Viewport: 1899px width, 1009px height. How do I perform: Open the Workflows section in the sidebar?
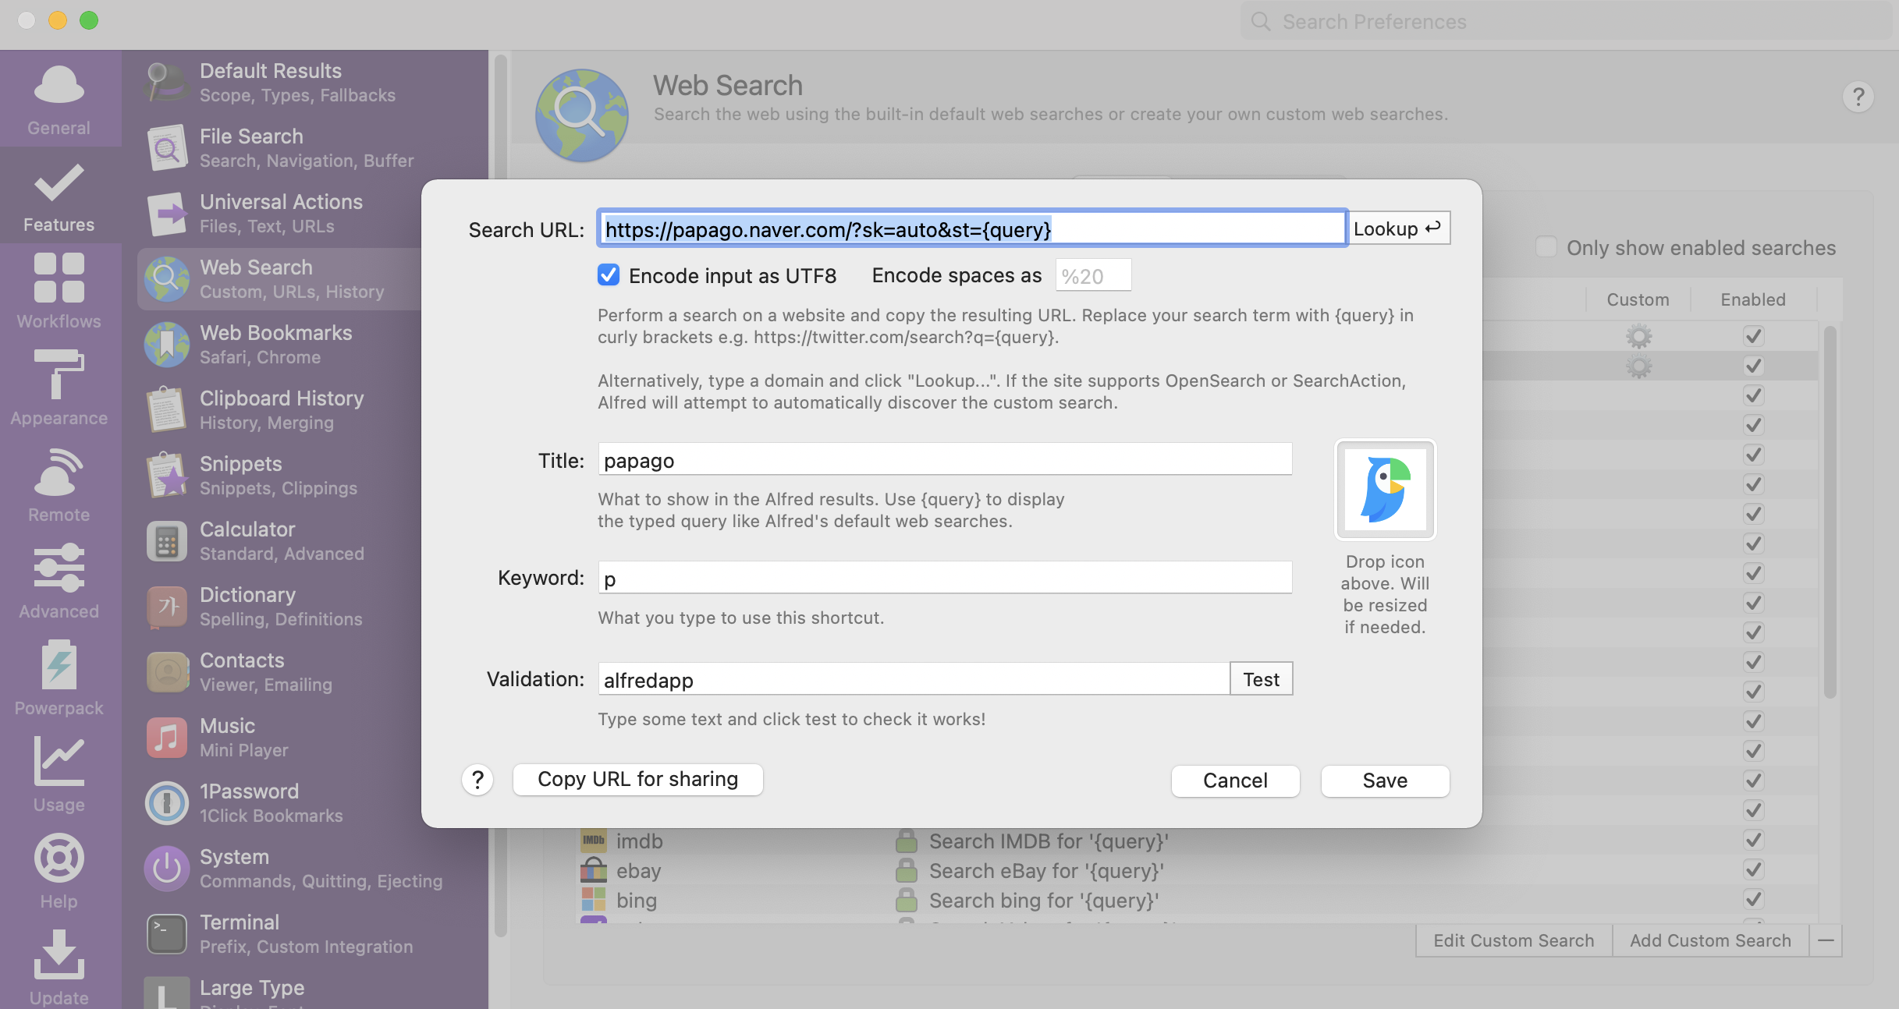[x=59, y=291]
